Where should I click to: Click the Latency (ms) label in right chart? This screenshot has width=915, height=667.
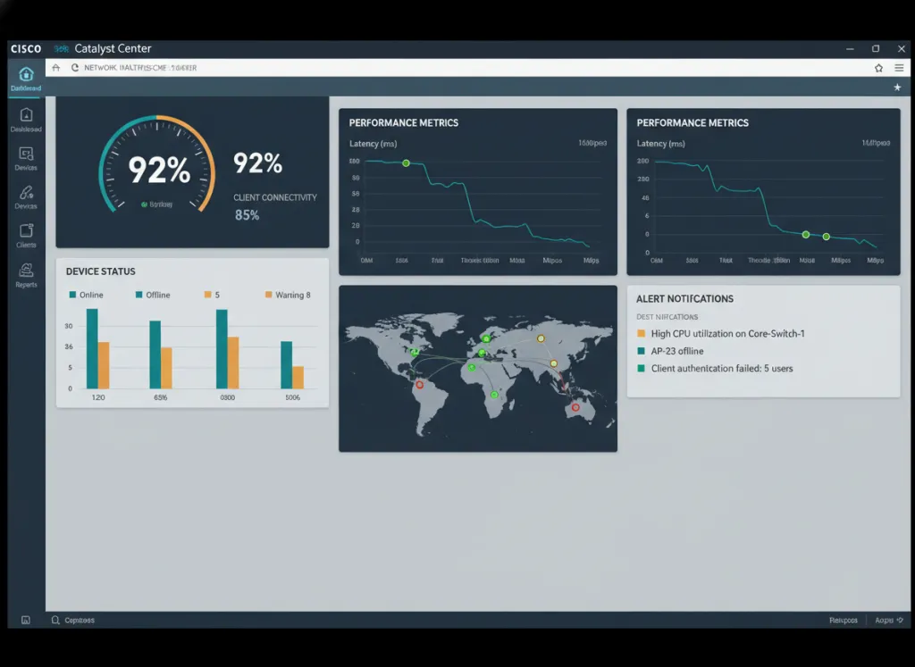pyautogui.click(x=660, y=144)
